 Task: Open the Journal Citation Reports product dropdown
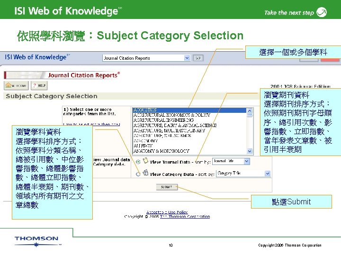[146, 58]
